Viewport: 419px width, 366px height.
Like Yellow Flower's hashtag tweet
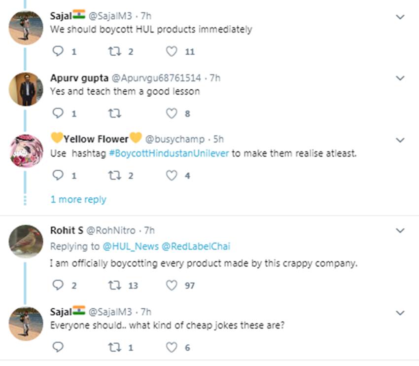click(171, 176)
